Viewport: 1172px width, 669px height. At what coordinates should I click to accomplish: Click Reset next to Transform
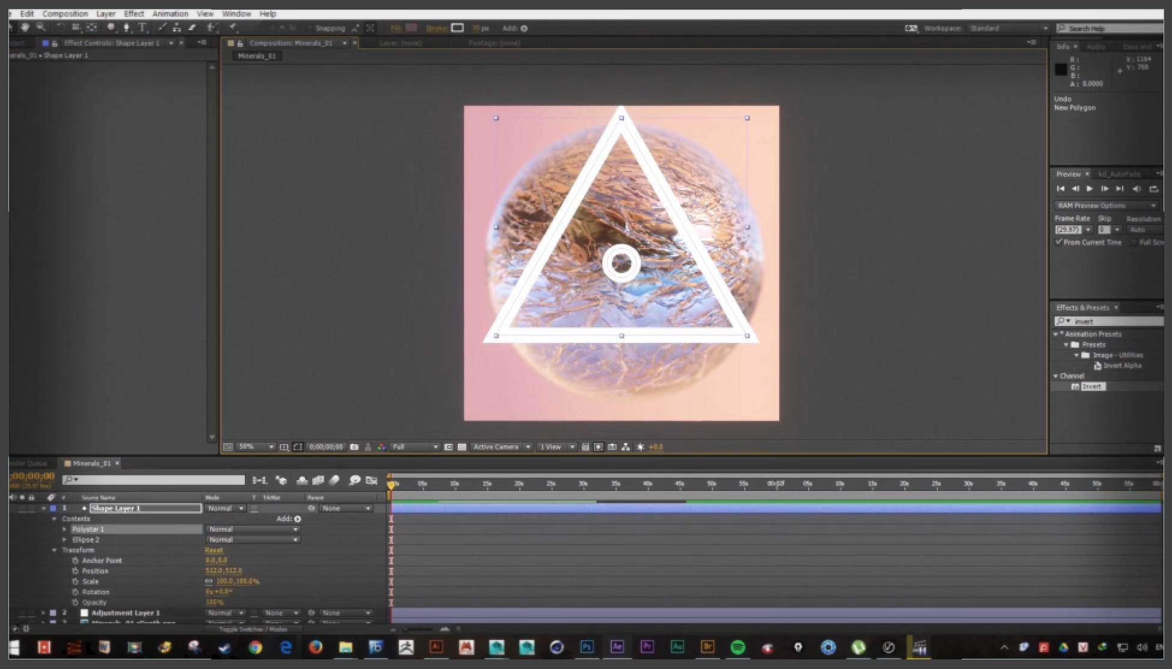click(214, 550)
